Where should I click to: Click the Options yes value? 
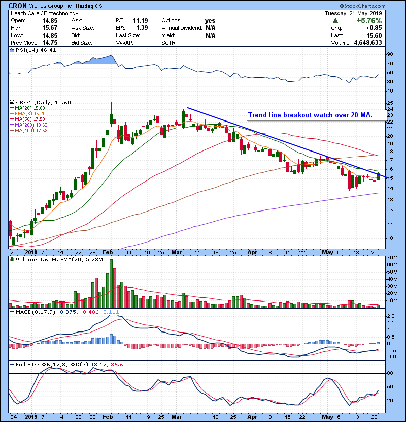click(210, 21)
